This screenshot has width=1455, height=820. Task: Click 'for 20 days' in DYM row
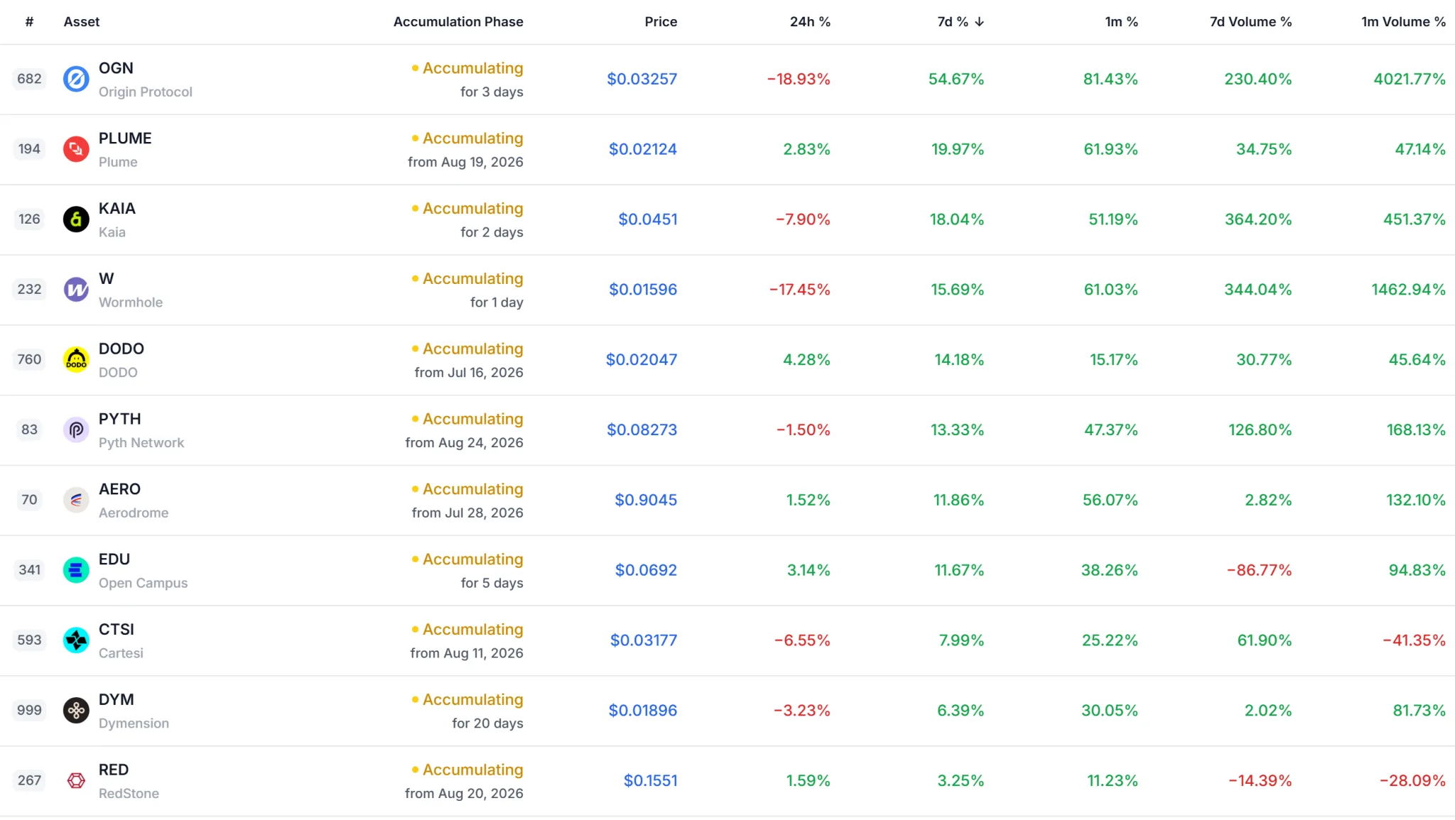(487, 723)
